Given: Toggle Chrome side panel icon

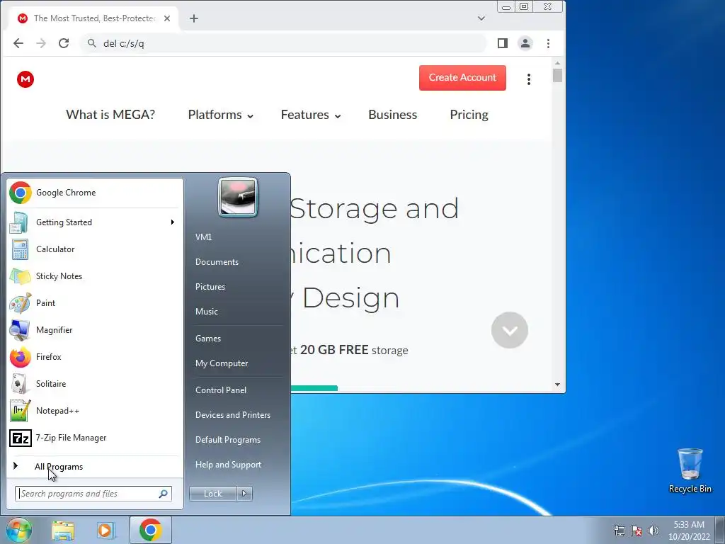Looking at the screenshot, I should coord(503,43).
